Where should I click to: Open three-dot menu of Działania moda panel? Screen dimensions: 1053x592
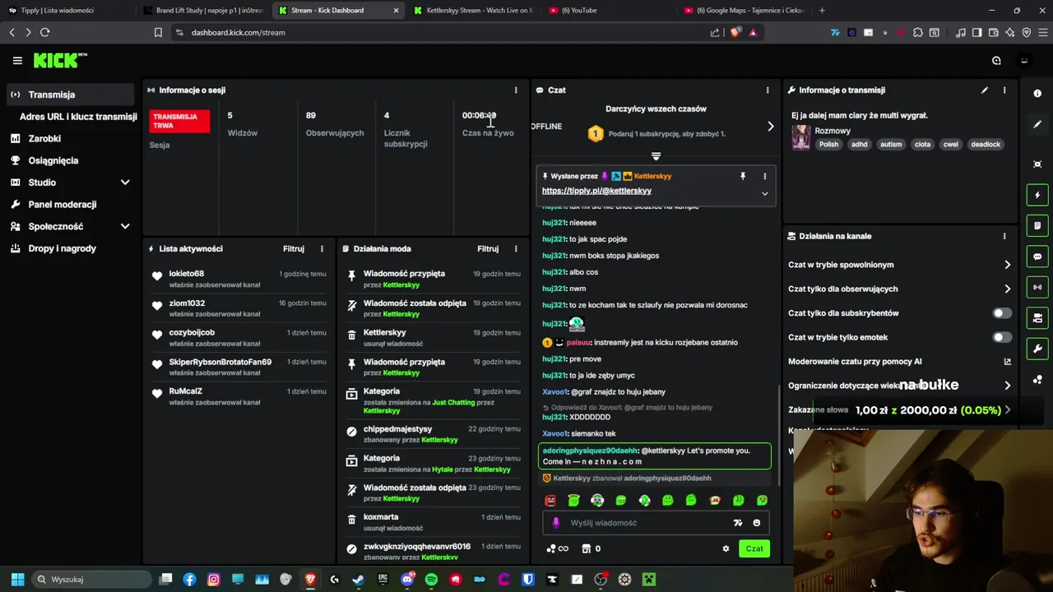(x=516, y=248)
